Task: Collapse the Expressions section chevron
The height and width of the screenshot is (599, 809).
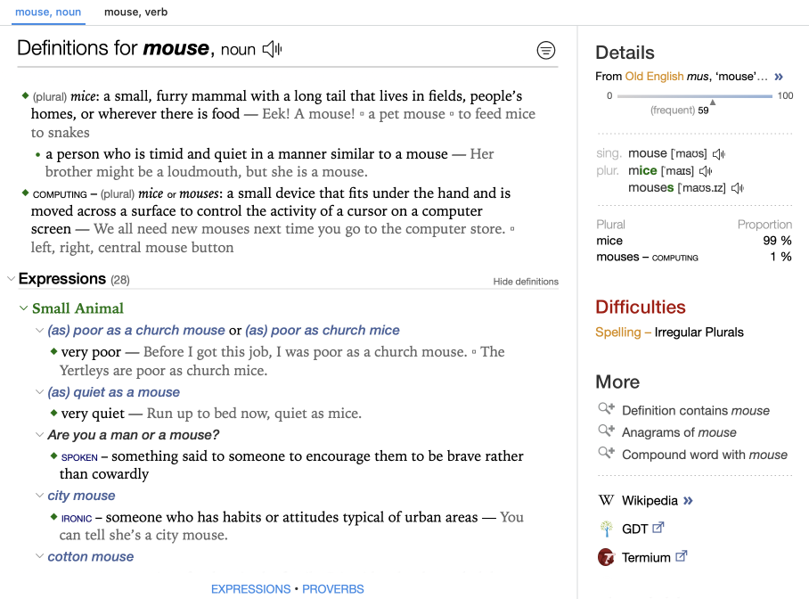Action: [x=11, y=279]
